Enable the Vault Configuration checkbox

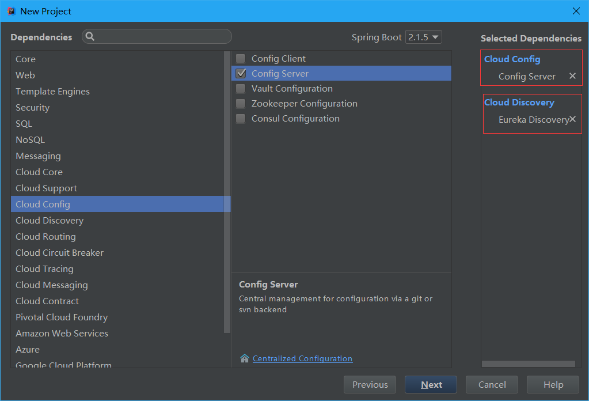[241, 89]
